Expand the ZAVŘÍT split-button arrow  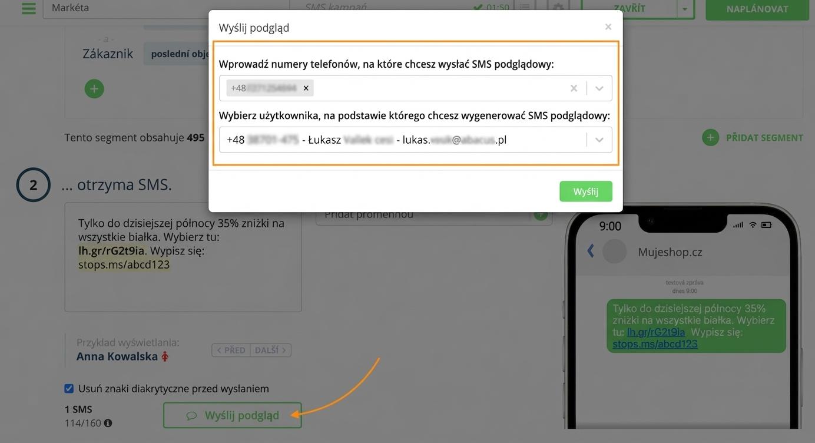684,9
